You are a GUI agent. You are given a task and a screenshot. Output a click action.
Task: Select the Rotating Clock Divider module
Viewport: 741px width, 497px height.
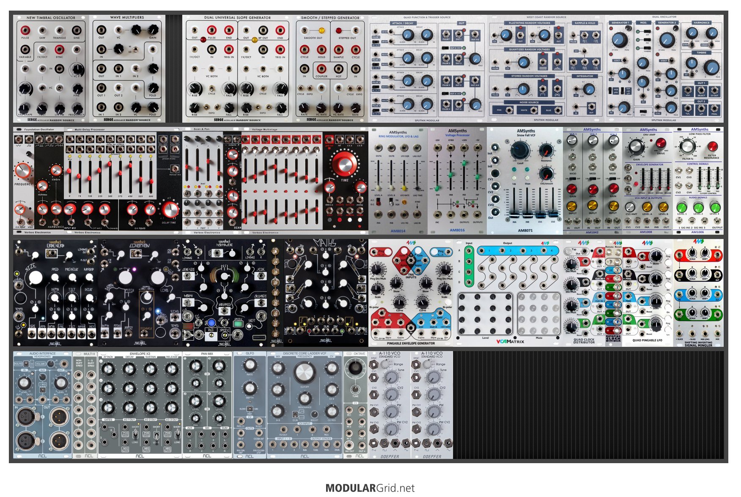tap(613, 293)
